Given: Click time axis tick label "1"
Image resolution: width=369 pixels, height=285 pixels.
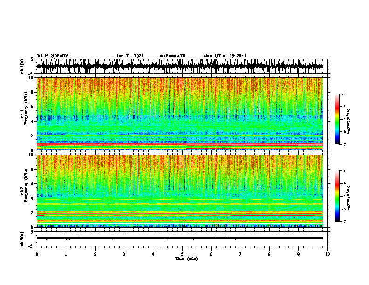Looking at the screenshot, I should tap(66, 254).
